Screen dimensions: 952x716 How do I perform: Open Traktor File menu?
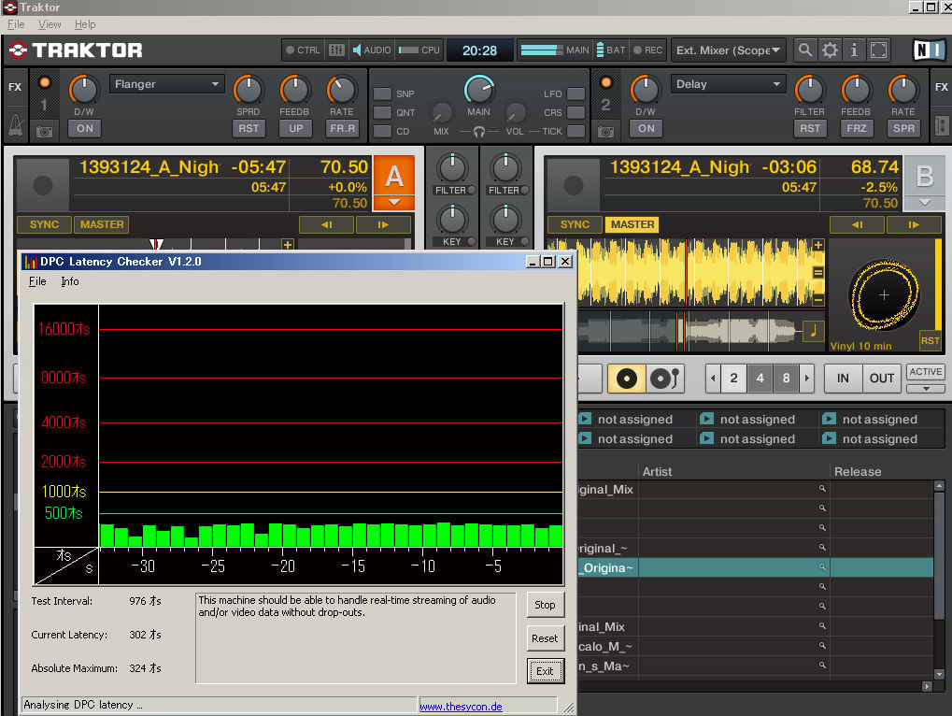pos(16,24)
